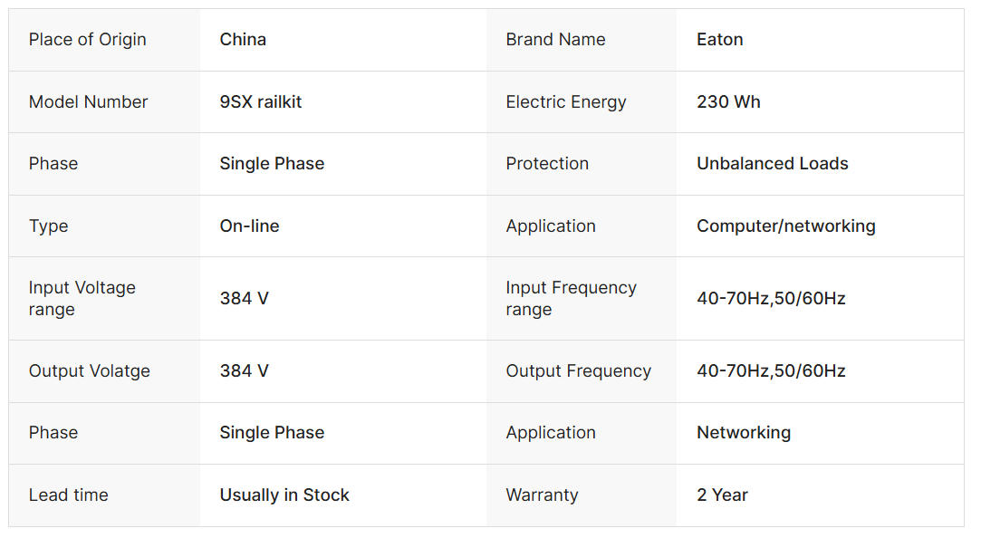This screenshot has width=981, height=538.
Task: Select the 230 Wh value
Action: coord(728,102)
